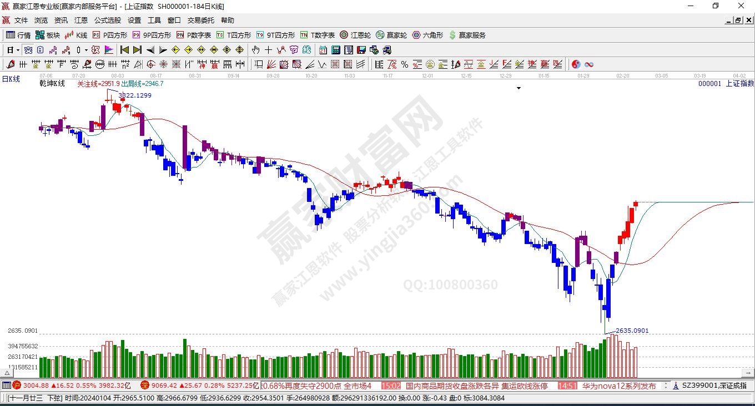Toggle the hand pan tool

256,50
